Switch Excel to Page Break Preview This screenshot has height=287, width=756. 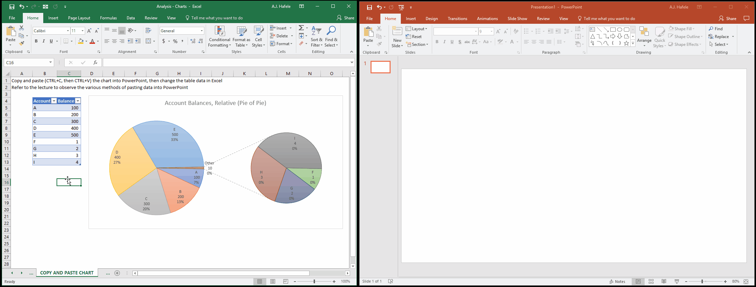click(x=286, y=282)
